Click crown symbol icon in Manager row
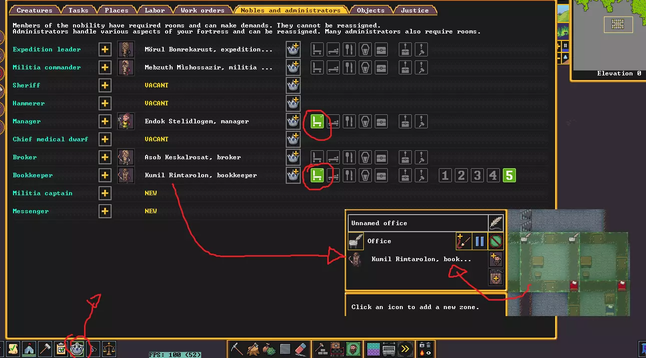 [293, 121]
